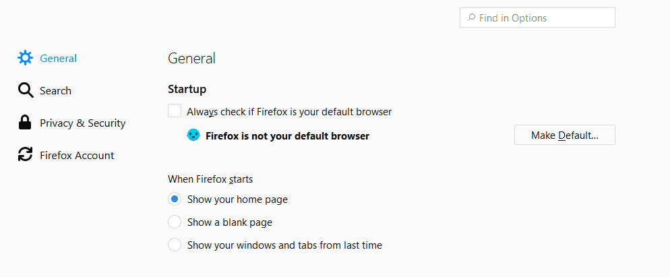This screenshot has height=277, width=670.
Task: Click 'Show your windows and tabs from last time' text
Action: (x=284, y=245)
